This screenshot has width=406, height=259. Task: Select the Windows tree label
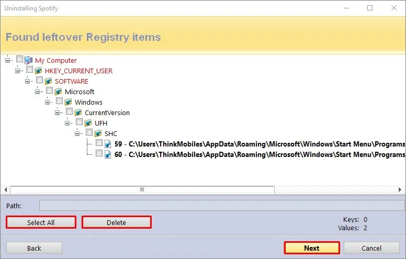click(88, 103)
